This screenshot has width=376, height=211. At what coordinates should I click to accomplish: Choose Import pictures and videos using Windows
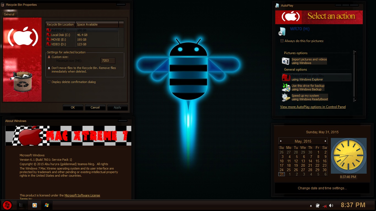click(x=309, y=61)
